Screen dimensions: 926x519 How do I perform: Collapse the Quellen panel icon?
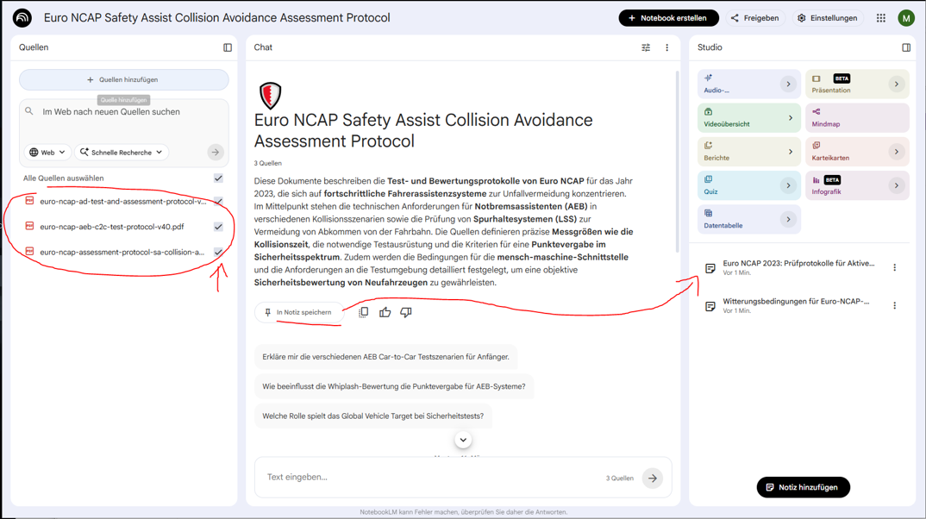coord(228,47)
